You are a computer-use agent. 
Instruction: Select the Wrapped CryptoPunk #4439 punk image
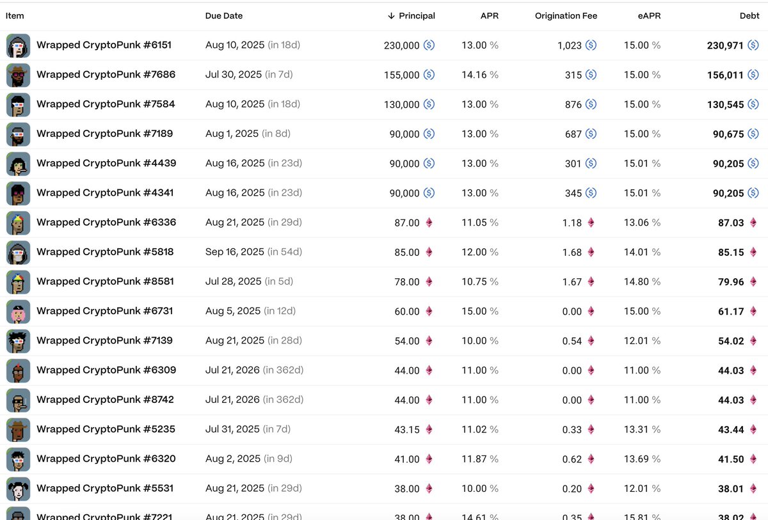18,163
